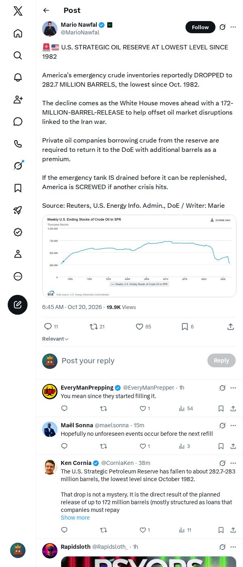Open the @EveryManPrepper profile link
243x567 pixels.
(x=148, y=388)
